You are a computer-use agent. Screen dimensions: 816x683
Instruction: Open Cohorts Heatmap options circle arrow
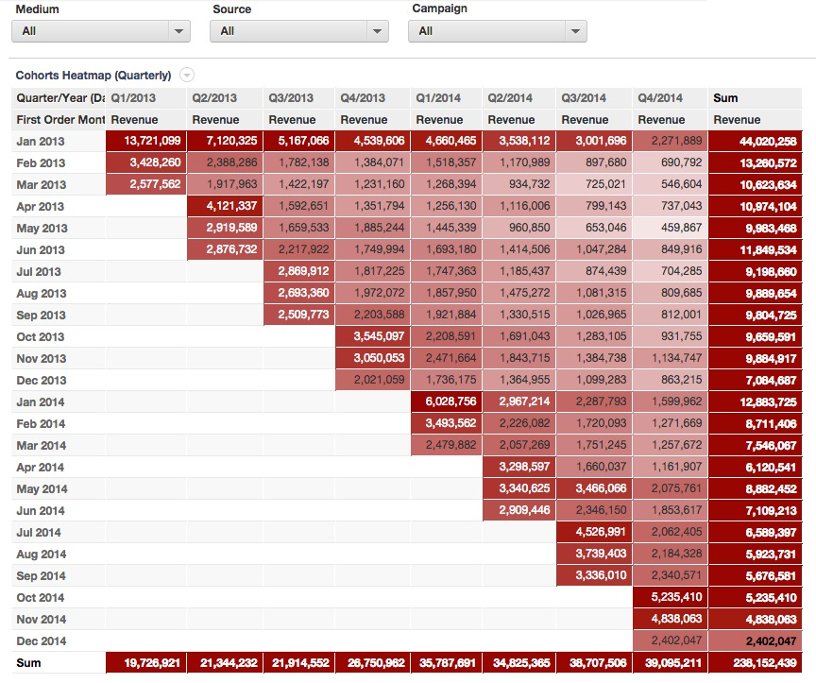(187, 75)
